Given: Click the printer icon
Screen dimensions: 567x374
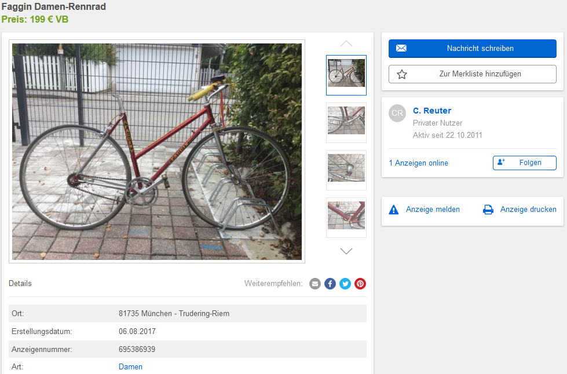Looking at the screenshot, I should (x=488, y=210).
